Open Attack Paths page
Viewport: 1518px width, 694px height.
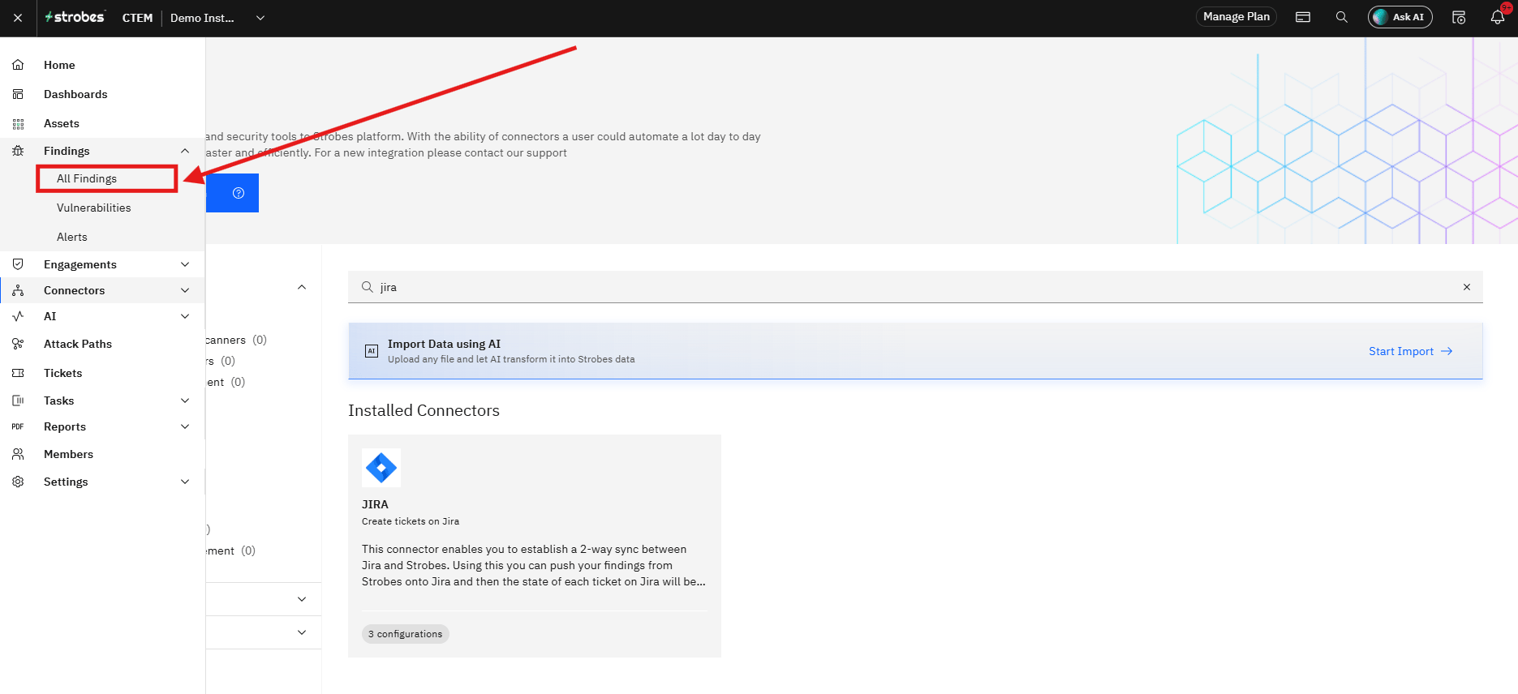[x=78, y=344]
